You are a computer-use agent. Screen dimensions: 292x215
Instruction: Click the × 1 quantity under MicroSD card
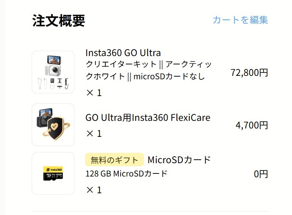[94, 190]
